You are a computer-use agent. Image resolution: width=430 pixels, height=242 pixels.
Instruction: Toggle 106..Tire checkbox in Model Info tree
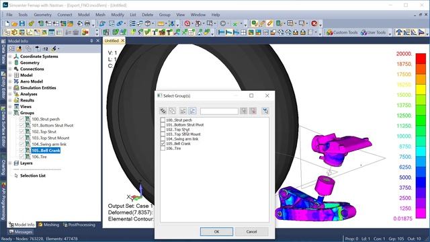pos(21,157)
